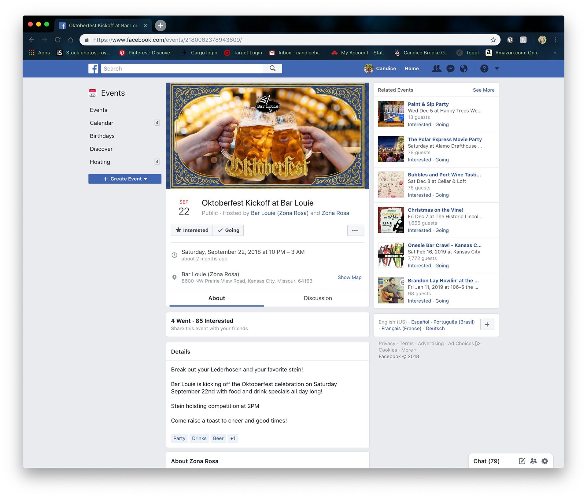Click the Beer tag
The width and height of the screenshot is (587, 498).
pyautogui.click(x=218, y=438)
